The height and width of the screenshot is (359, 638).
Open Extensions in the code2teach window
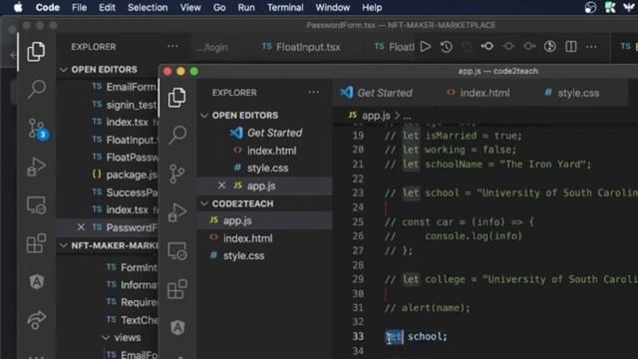click(x=177, y=289)
